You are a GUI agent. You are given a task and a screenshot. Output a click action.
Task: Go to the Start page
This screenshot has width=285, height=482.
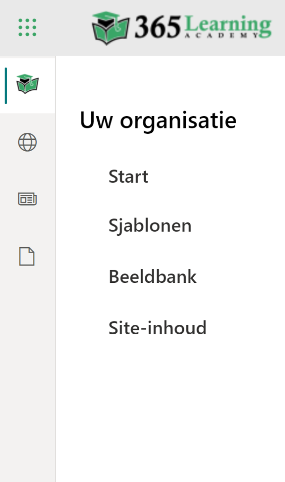click(x=128, y=177)
